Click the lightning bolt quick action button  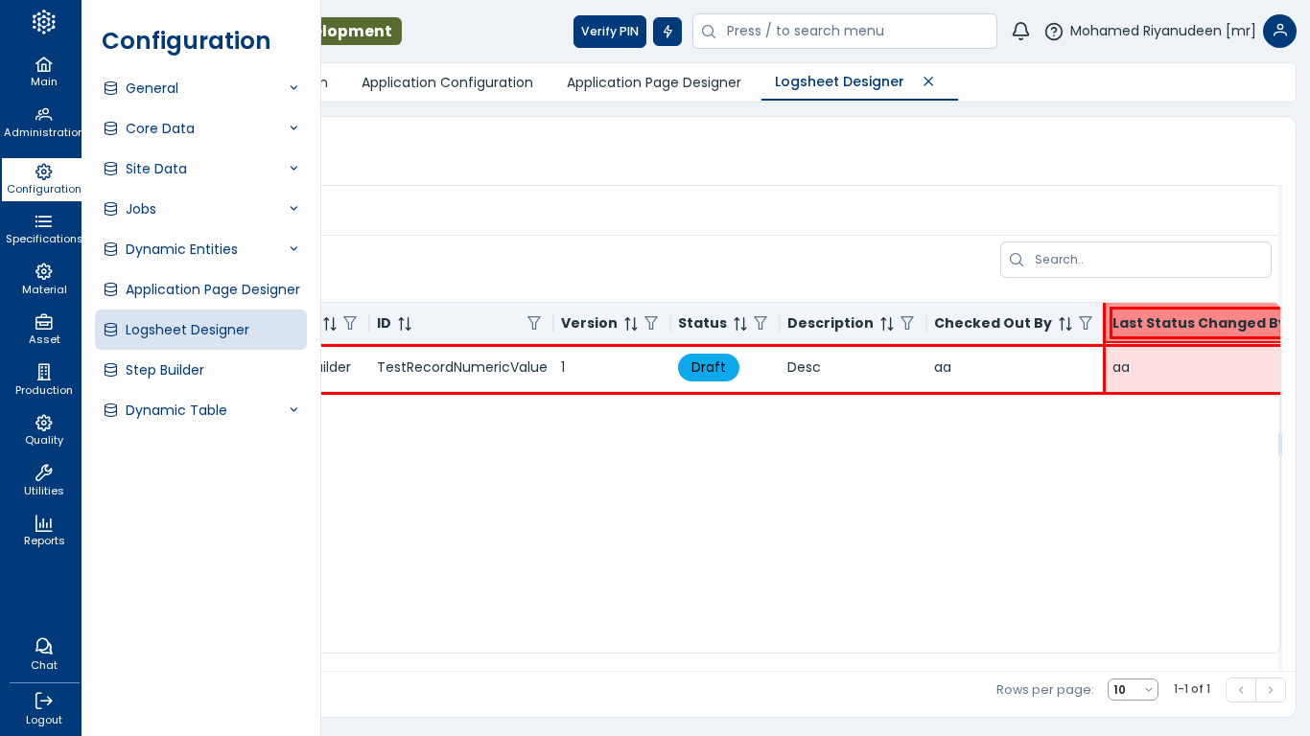pyautogui.click(x=667, y=32)
